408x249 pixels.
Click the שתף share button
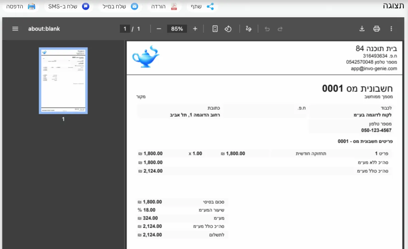tap(202, 6)
